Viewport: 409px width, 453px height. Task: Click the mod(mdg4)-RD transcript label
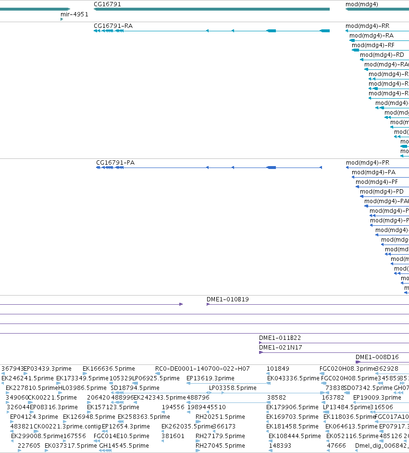(382, 55)
